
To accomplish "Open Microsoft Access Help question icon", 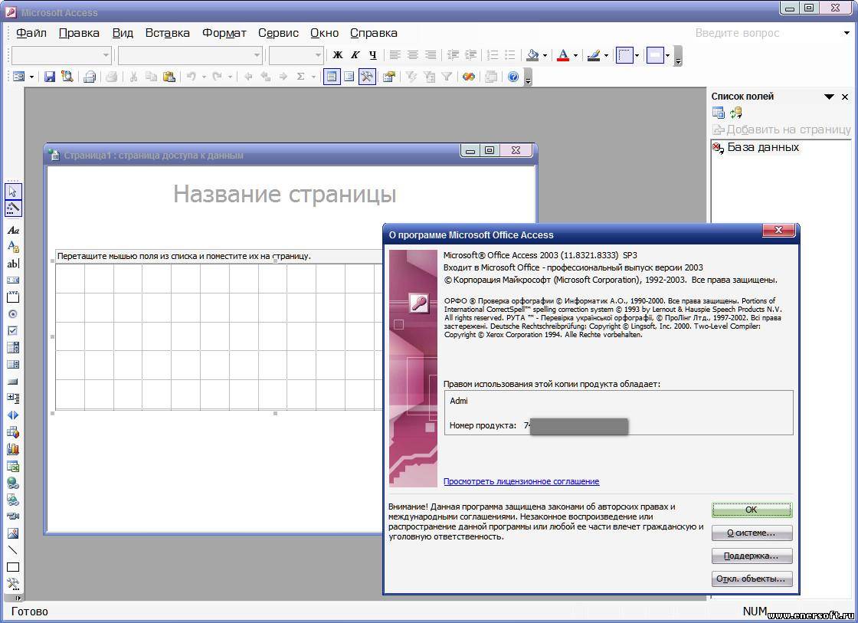I will (x=513, y=77).
